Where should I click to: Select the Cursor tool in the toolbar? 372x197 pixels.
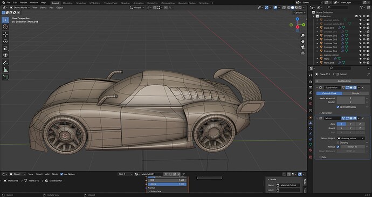point(5,26)
